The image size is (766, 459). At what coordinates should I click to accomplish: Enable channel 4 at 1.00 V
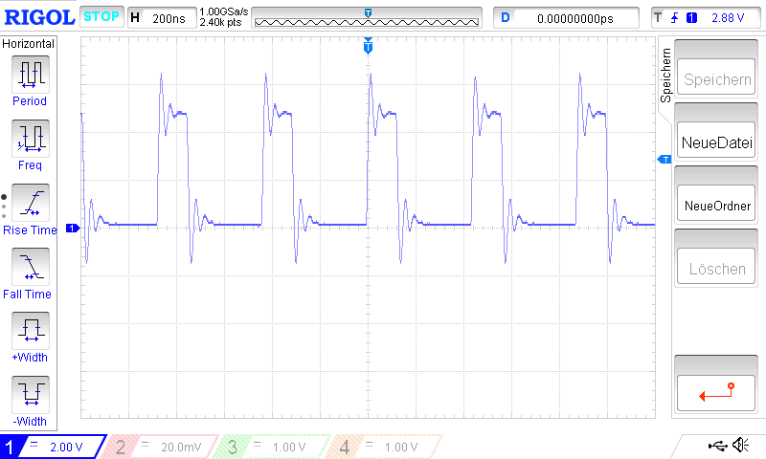pyautogui.click(x=385, y=447)
